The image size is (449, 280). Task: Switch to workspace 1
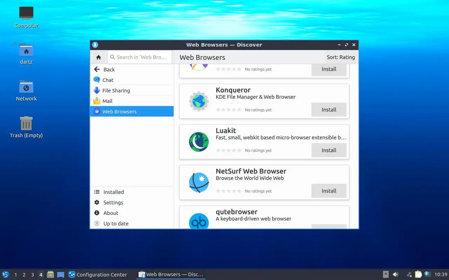click(16, 275)
